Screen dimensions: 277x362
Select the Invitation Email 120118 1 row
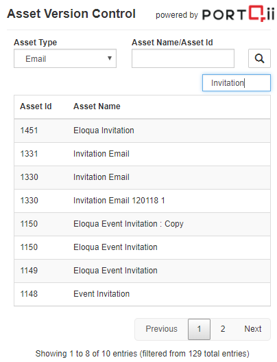[x=142, y=201]
